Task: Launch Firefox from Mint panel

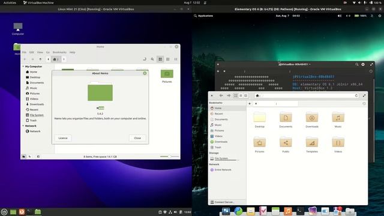Action: 22,212
